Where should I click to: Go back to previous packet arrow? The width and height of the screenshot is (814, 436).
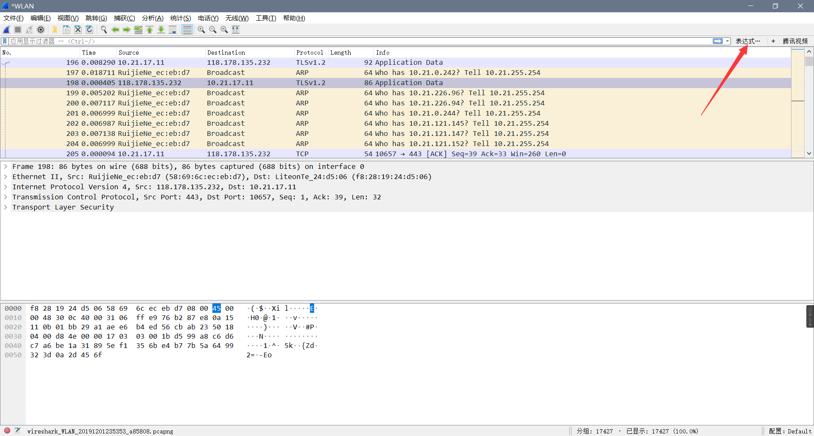[x=115, y=30]
